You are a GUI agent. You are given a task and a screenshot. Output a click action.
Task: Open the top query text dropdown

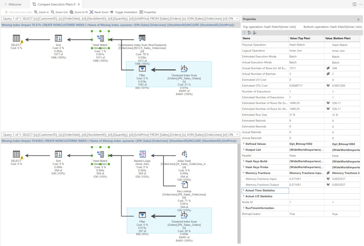click(x=237, y=18)
